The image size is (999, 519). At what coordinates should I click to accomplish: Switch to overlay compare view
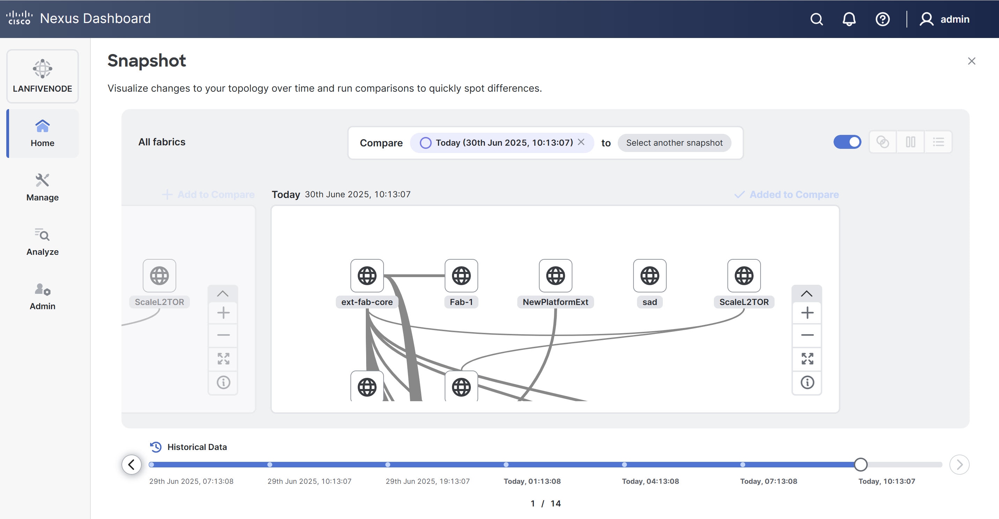point(883,142)
